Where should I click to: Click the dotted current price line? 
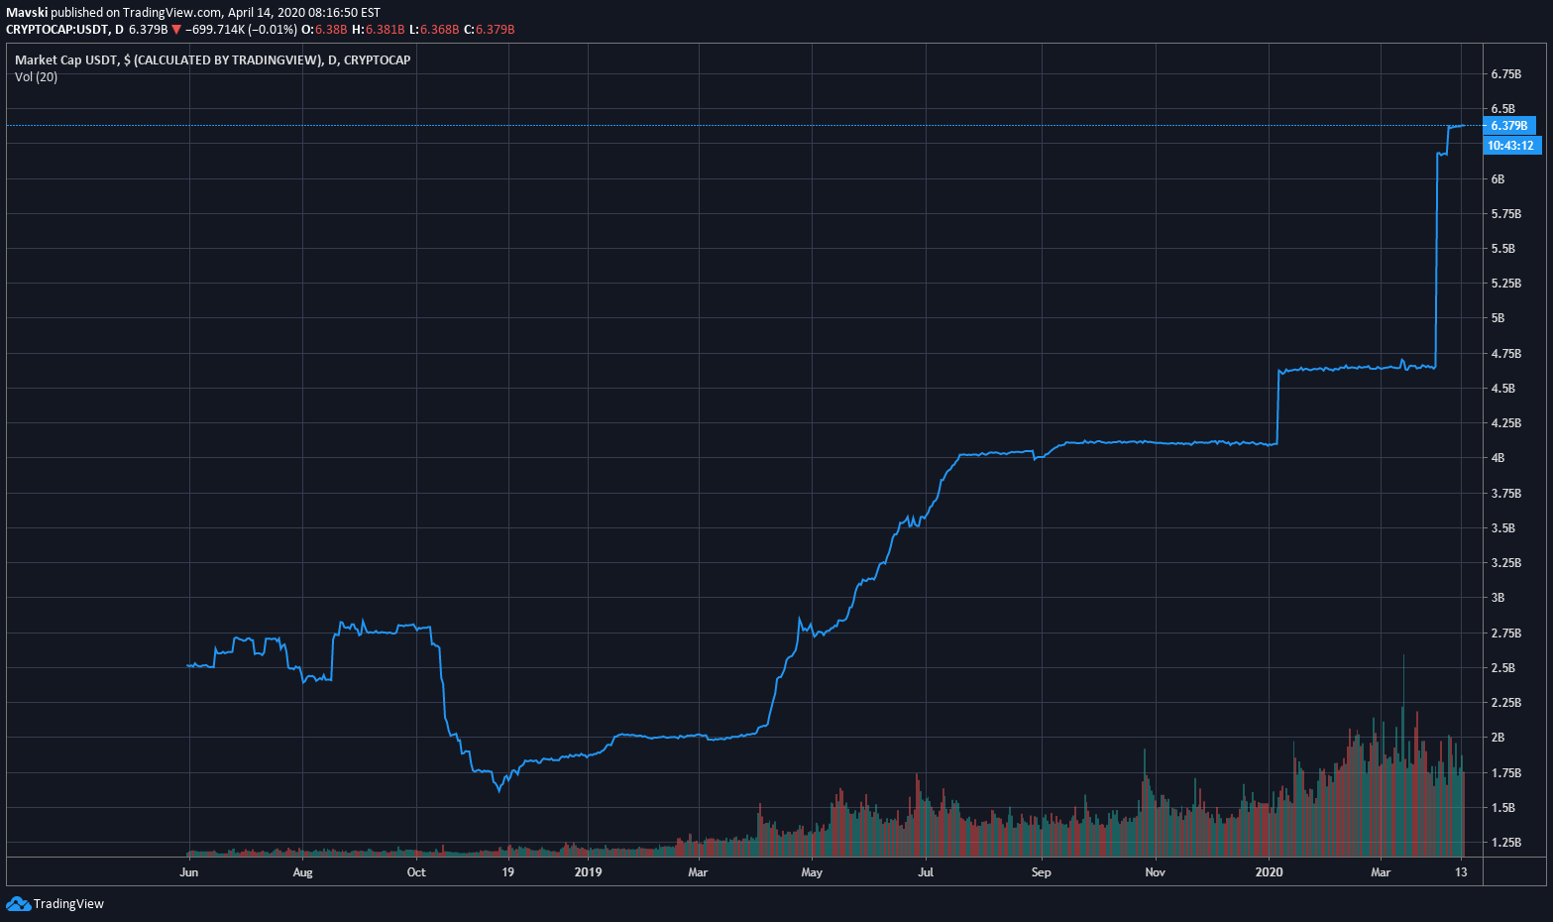tap(694, 124)
